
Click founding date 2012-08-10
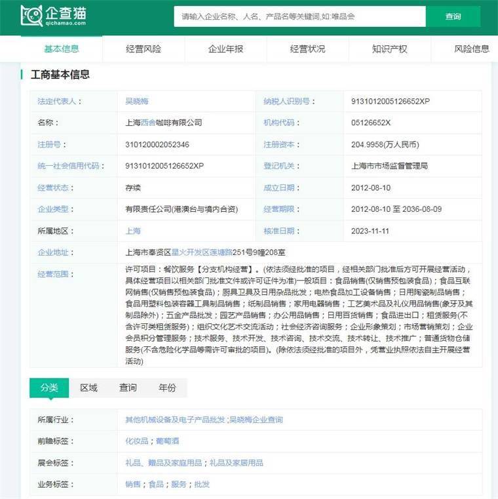371,188
